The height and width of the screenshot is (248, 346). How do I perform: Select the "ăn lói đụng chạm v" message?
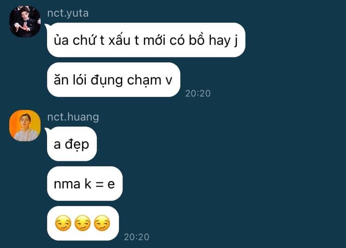[113, 80]
